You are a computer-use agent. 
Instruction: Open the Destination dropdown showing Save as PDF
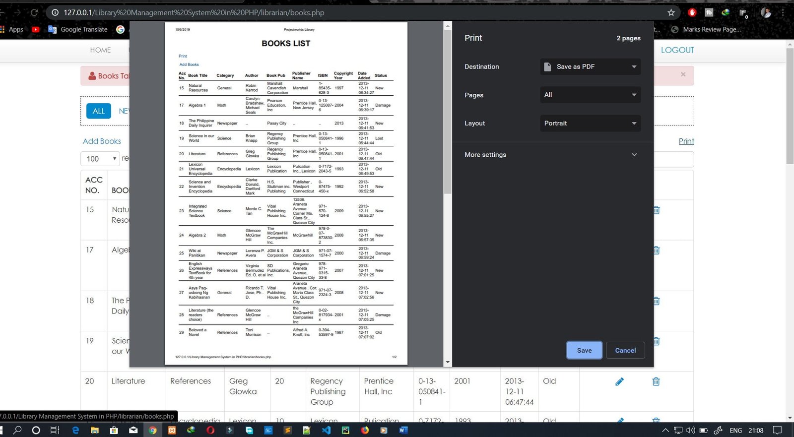[590, 66]
